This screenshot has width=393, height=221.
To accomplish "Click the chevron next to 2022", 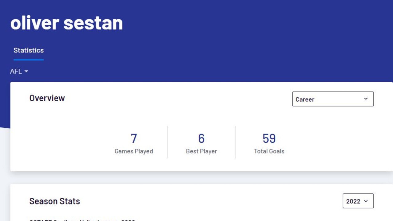I will [x=366, y=201].
